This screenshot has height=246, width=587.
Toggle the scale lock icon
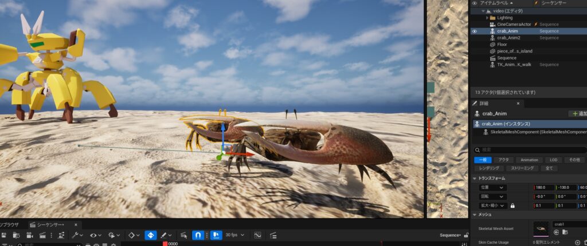click(512, 205)
